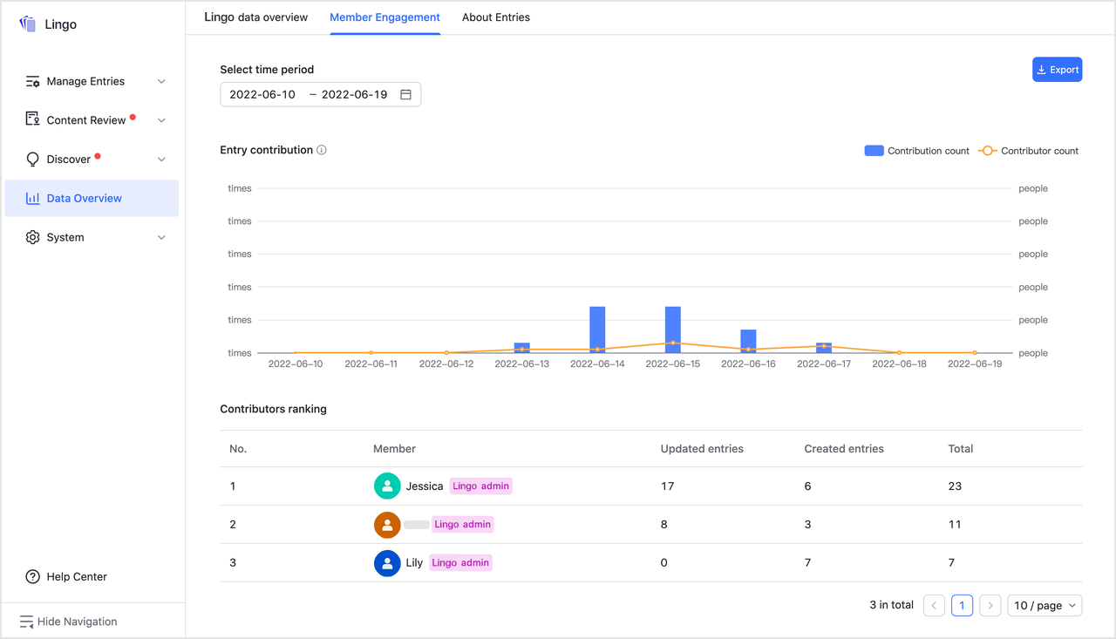Select the Data Overview bar-chart icon
The image size is (1116, 639).
pos(32,198)
